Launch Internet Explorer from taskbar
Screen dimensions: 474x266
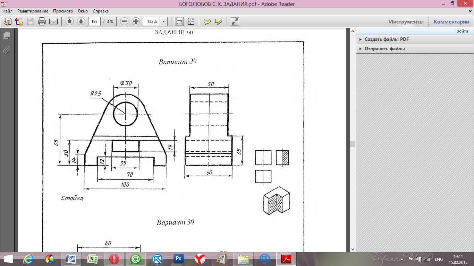pos(28,259)
